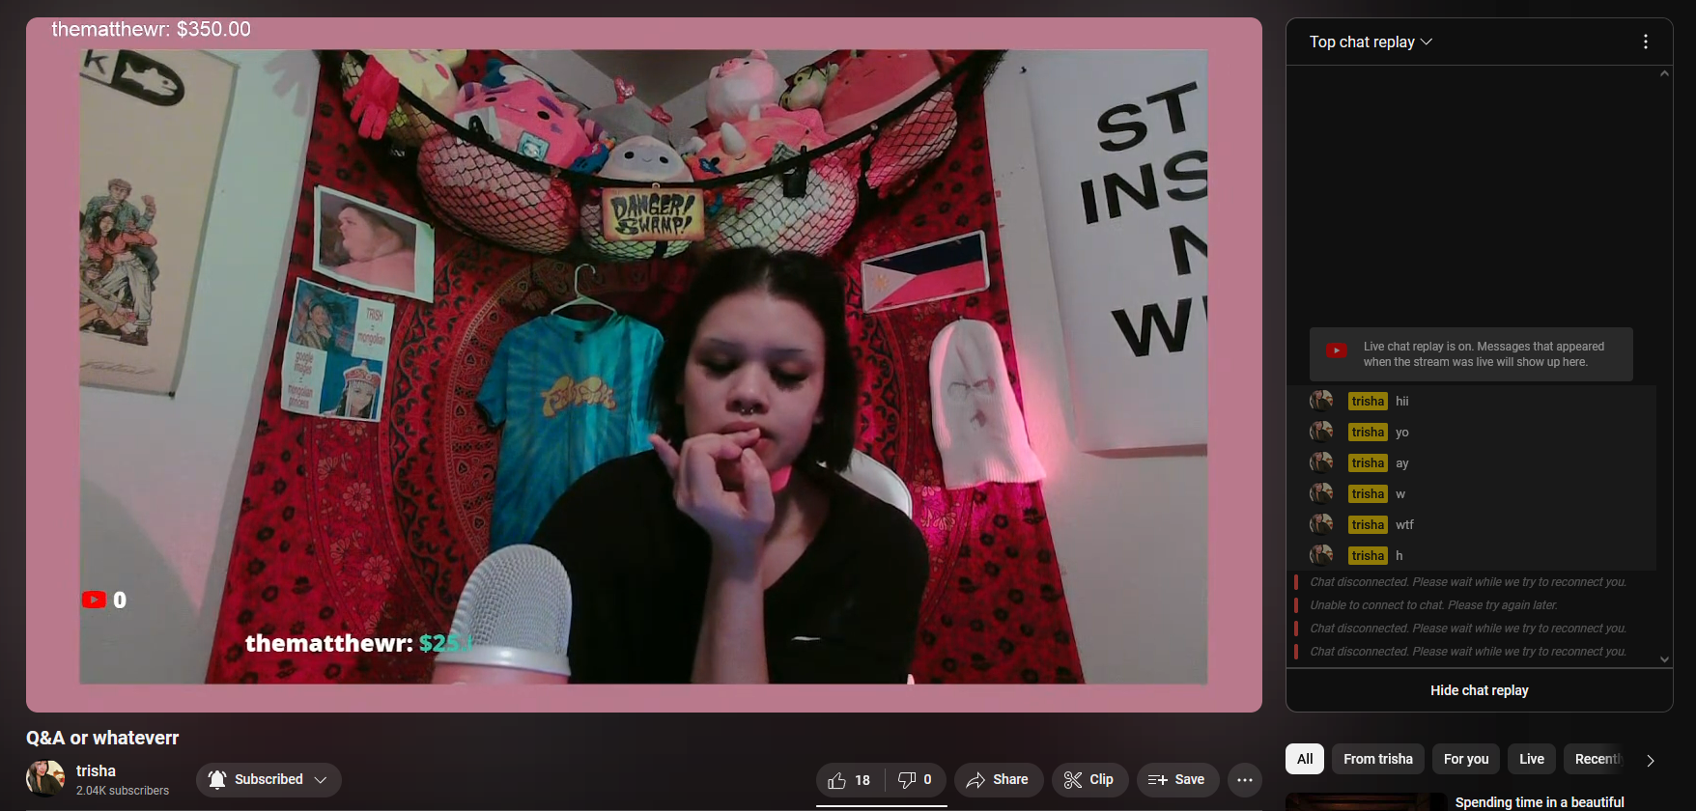
Task: Click trisha avatar beside 'h' message
Action: point(1321,555)
